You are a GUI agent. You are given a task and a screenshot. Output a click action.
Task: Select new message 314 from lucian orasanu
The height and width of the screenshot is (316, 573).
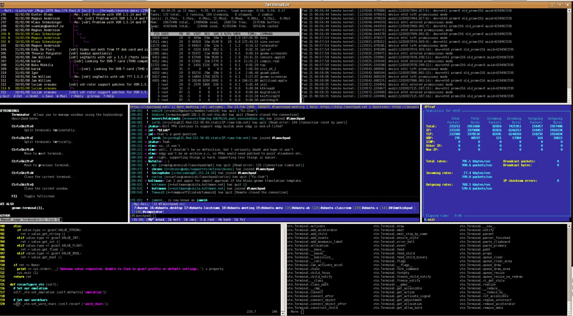pyautogui.click(x=74, y=88)
